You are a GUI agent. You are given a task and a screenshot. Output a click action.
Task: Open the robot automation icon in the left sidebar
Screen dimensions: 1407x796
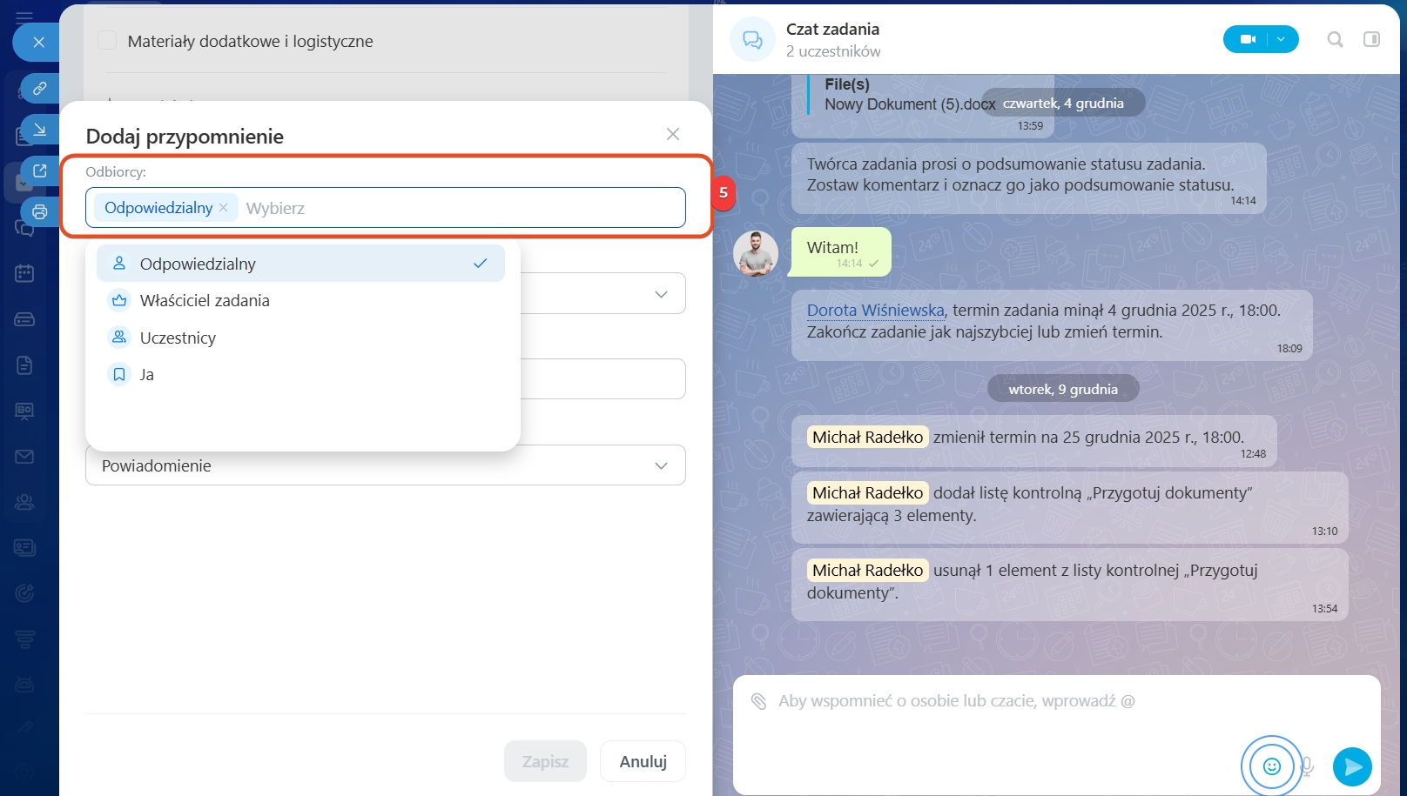[24, 685]
